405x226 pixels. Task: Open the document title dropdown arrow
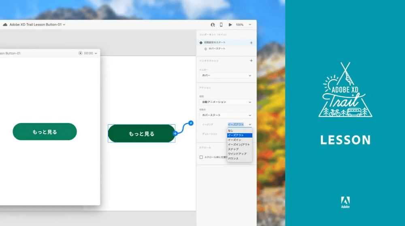pos(64,25)
